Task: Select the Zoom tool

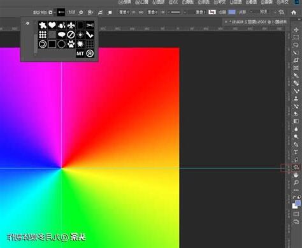Action: [x=296, y=182]
